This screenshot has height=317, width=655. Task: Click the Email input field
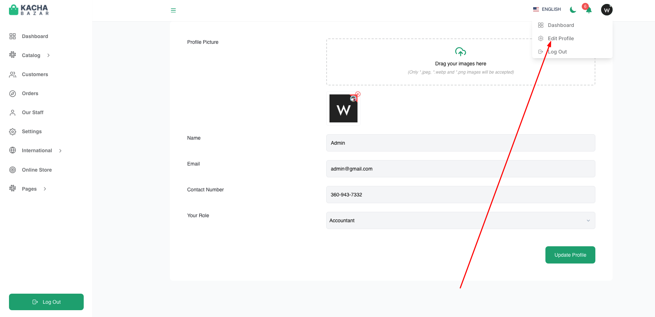coord(461,169)
